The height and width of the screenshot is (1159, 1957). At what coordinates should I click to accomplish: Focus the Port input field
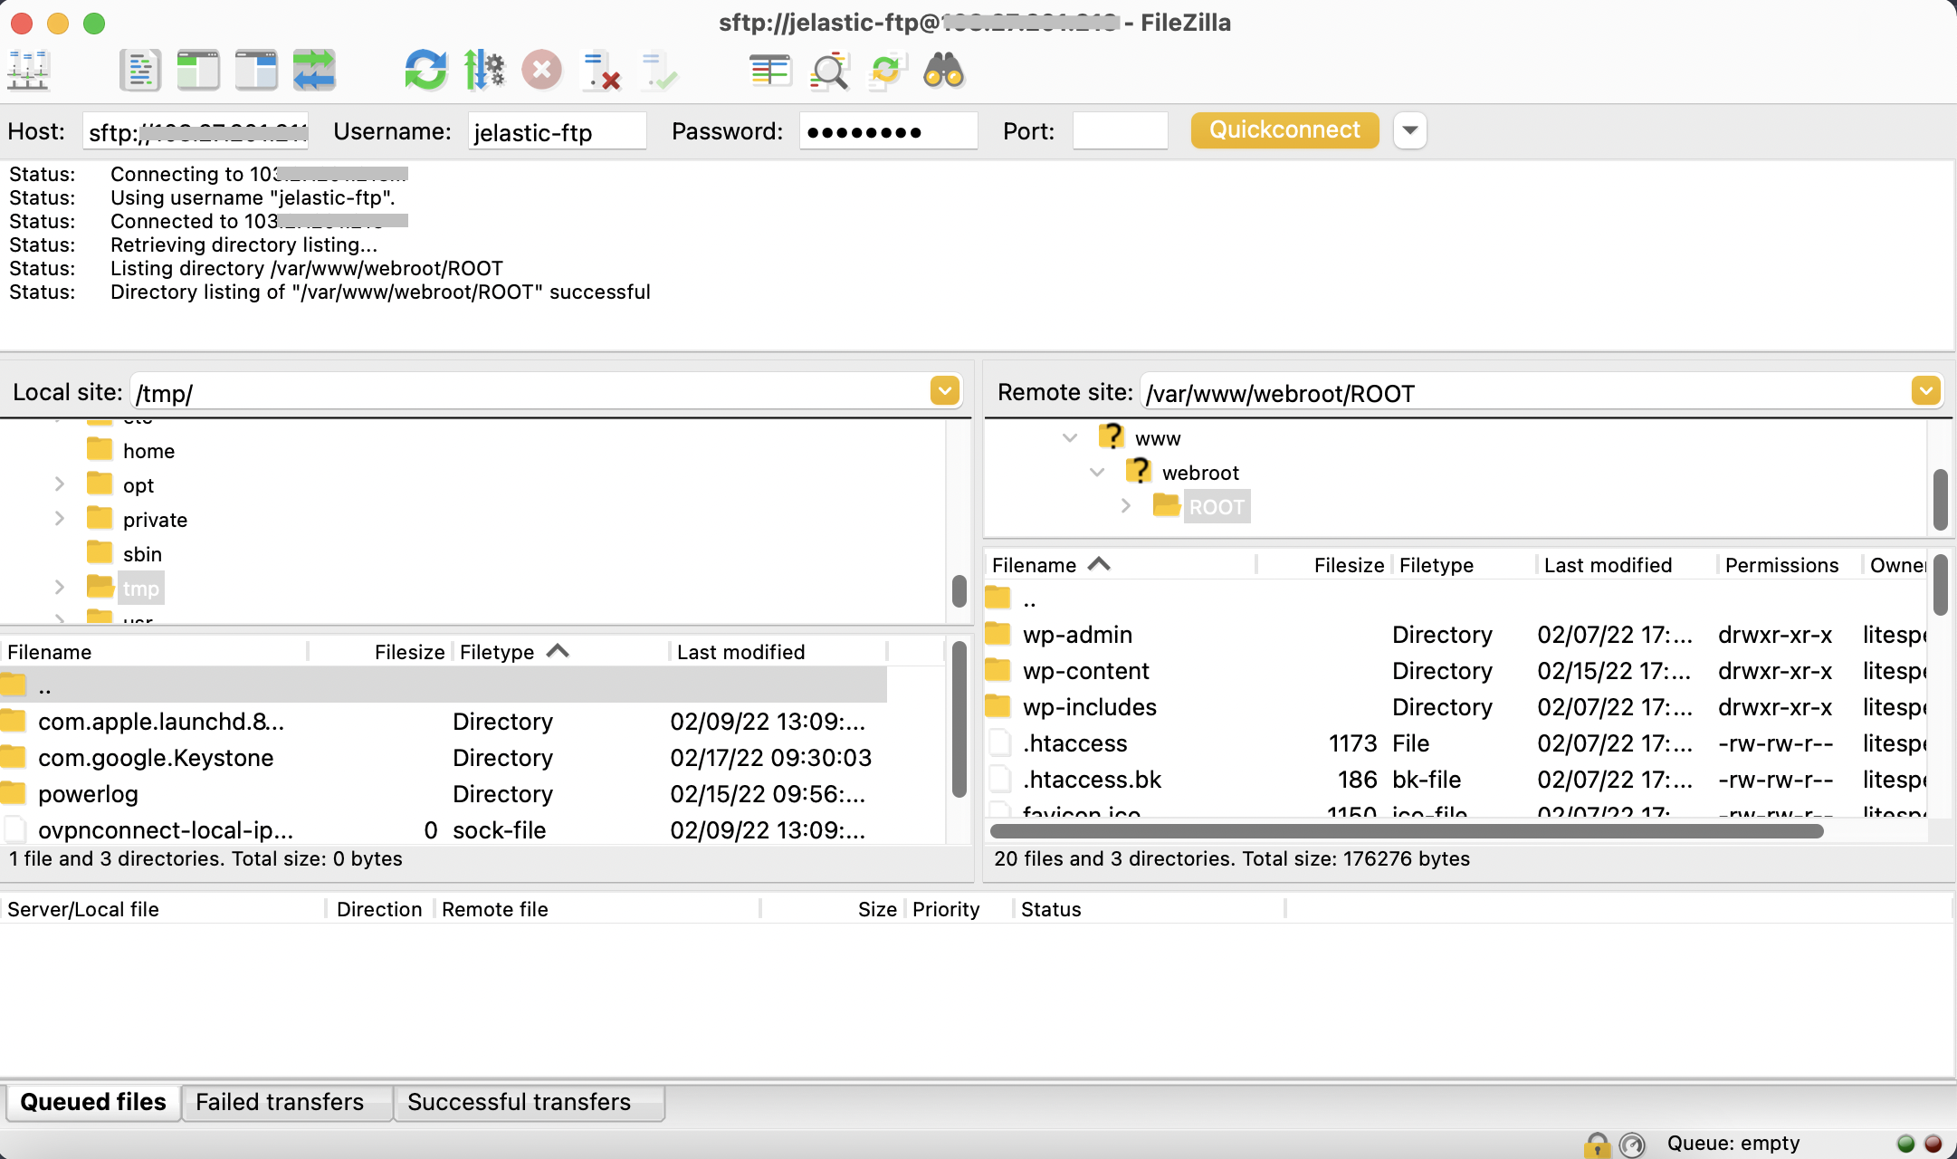pyautogui.click(x=1120, y=131)
